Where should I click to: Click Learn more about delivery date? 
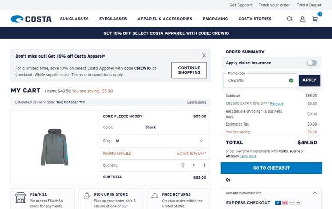coord(197,102)
